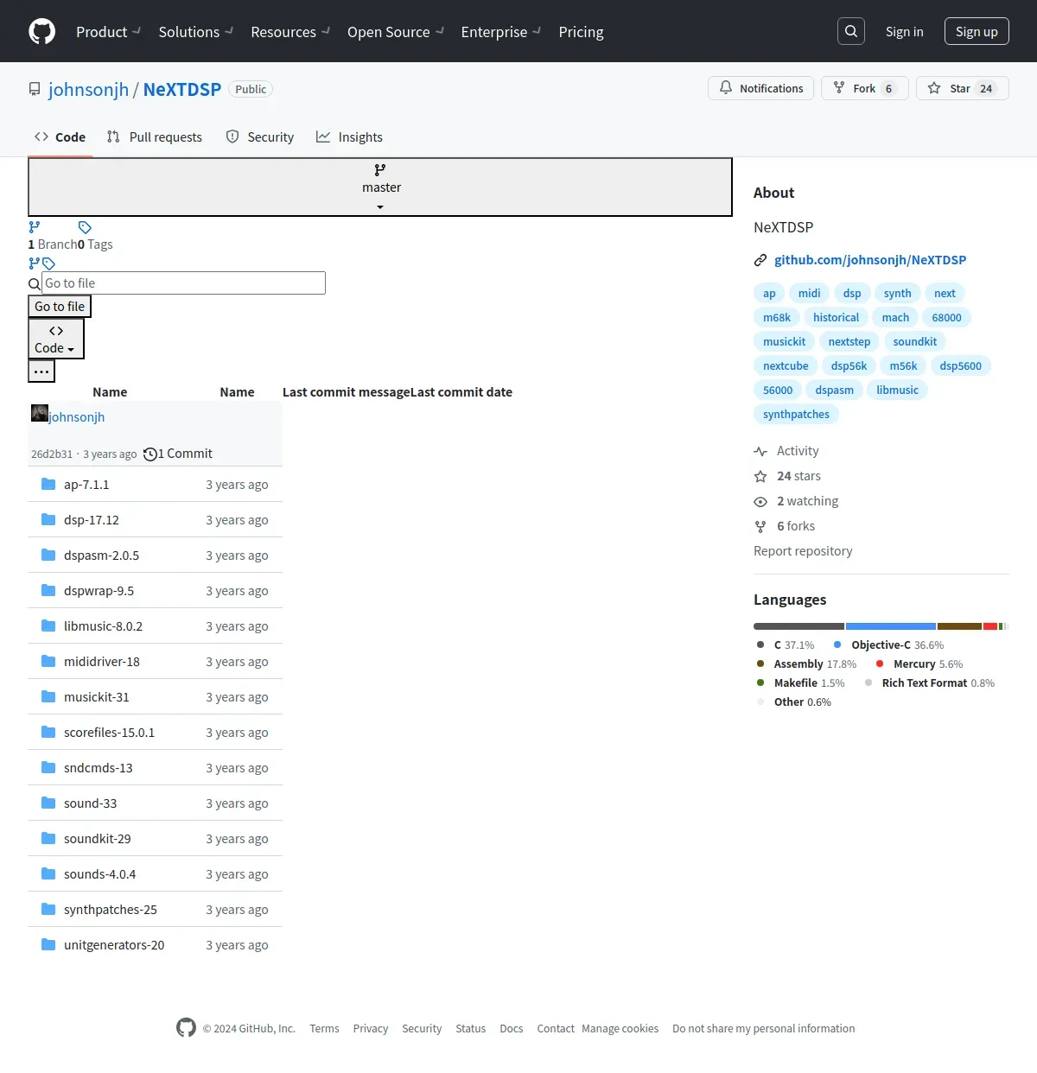Image resolution: width=1037 pixels, height=1073 pixels.
Task: Click the folder icon for libmusic-8.0.2
Action: 48,625
